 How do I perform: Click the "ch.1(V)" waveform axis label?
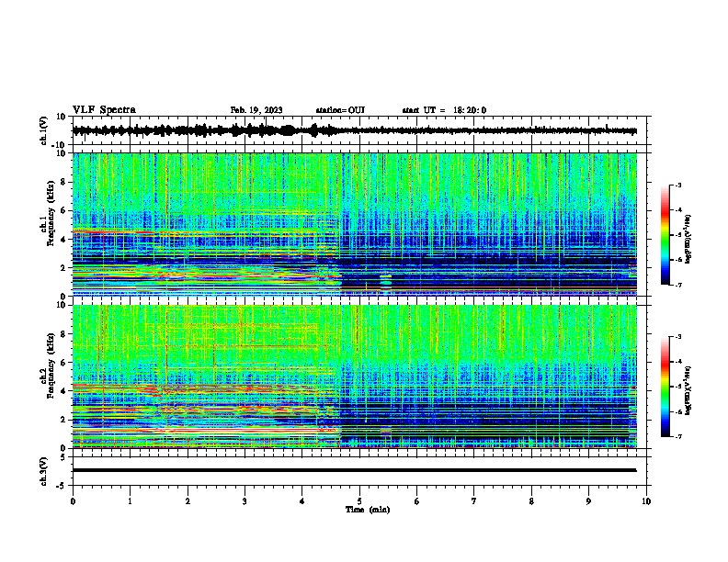(43, 130)
